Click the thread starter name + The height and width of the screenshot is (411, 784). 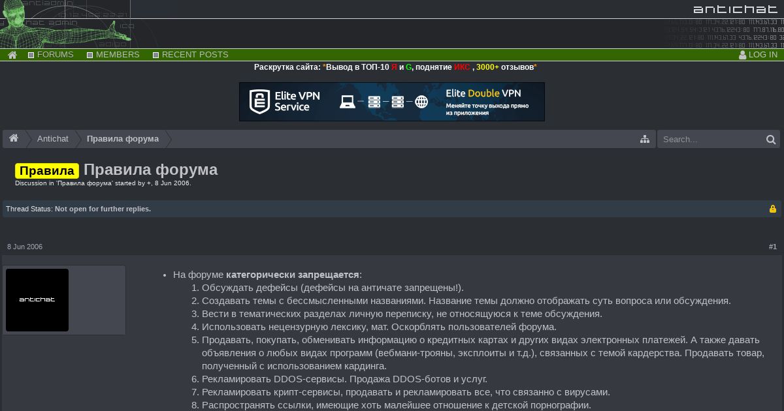click(149, 183)
